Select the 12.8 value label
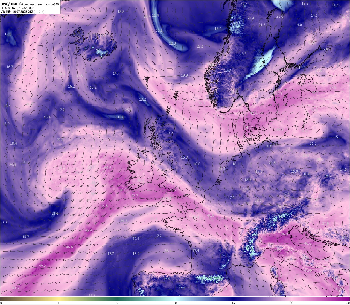Screen dimensions: 350x305 pos(8,34)
